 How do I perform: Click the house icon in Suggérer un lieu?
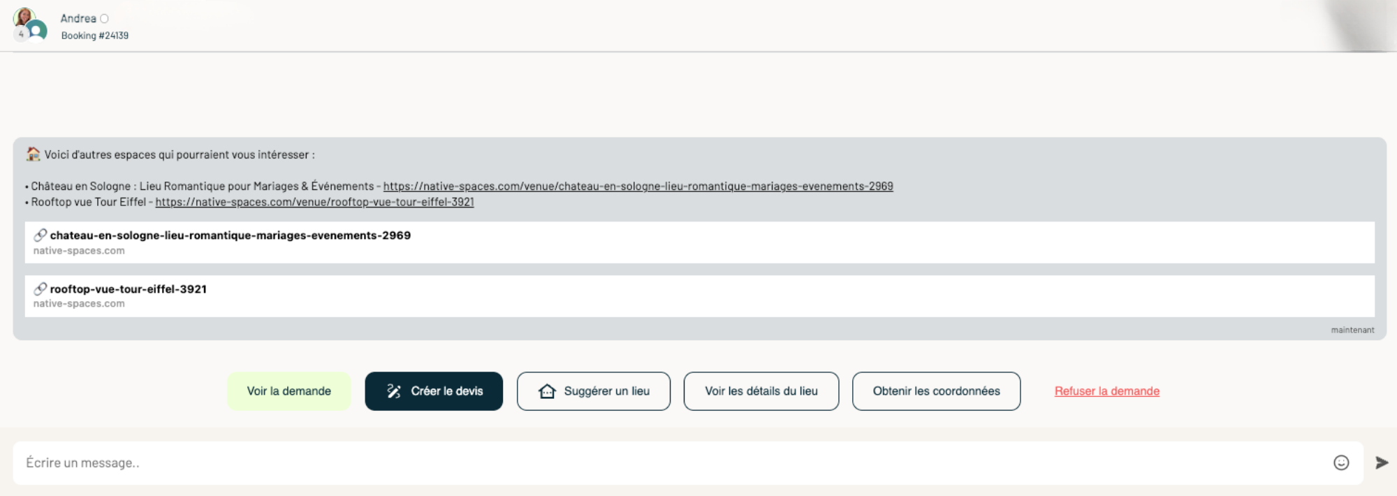(547, 391)
